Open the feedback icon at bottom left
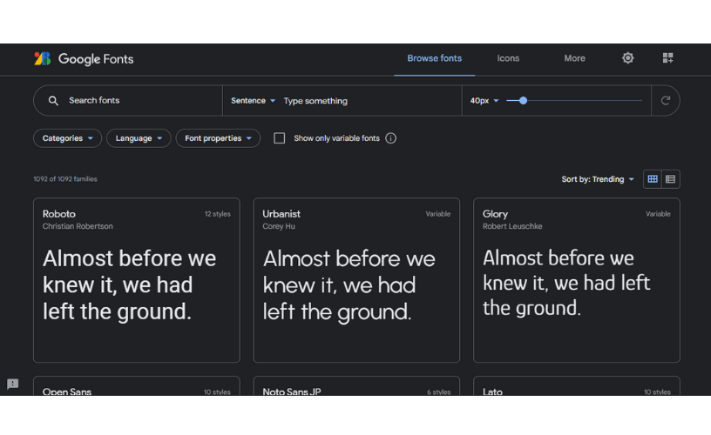The image size is (711, 435). point(13,384)
